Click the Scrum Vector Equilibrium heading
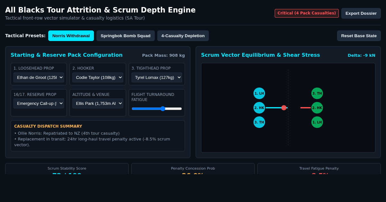 point(261,55)
